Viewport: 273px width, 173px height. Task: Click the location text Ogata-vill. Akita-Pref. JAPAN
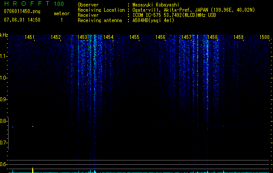(169, 10)
